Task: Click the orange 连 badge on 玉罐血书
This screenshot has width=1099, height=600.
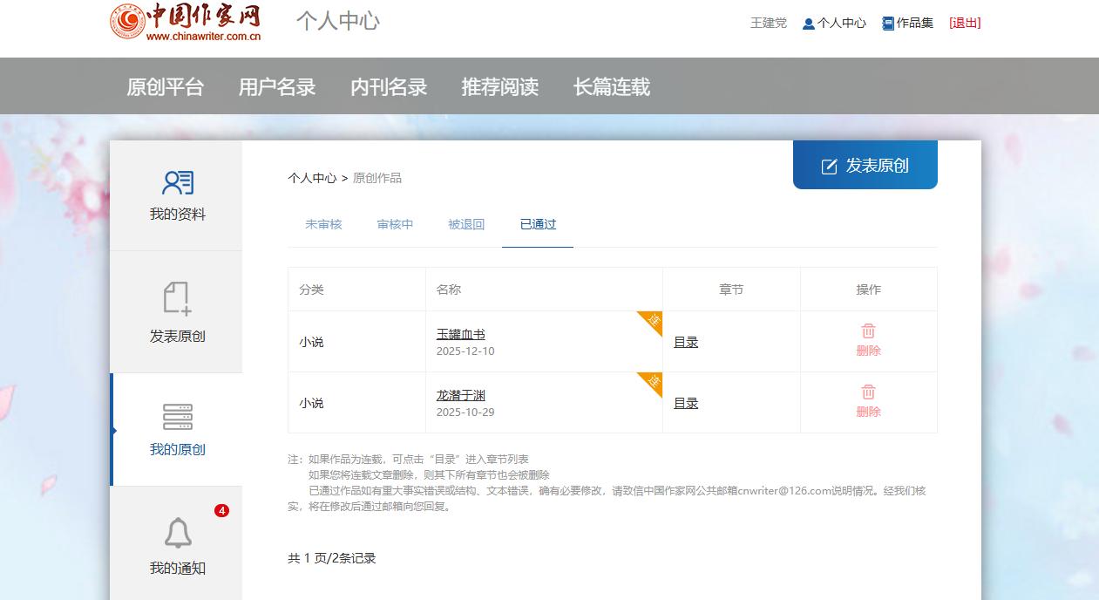Action: click(x=653, y=320)
